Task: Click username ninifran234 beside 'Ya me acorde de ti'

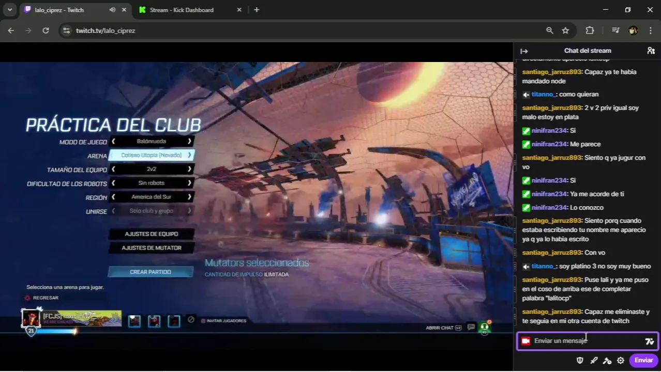Action: point(549,194)
